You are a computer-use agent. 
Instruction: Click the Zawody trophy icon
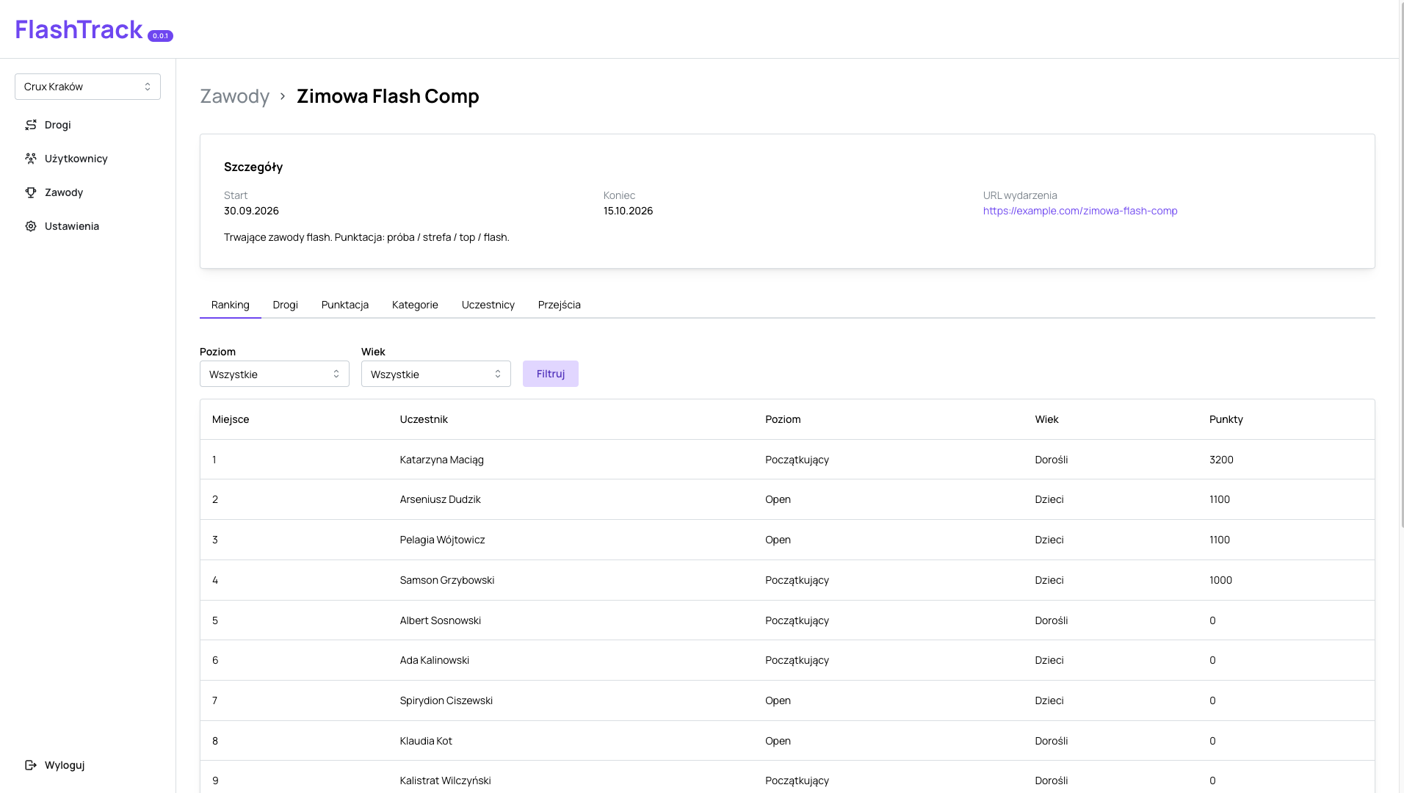click(x=31, y=192)
